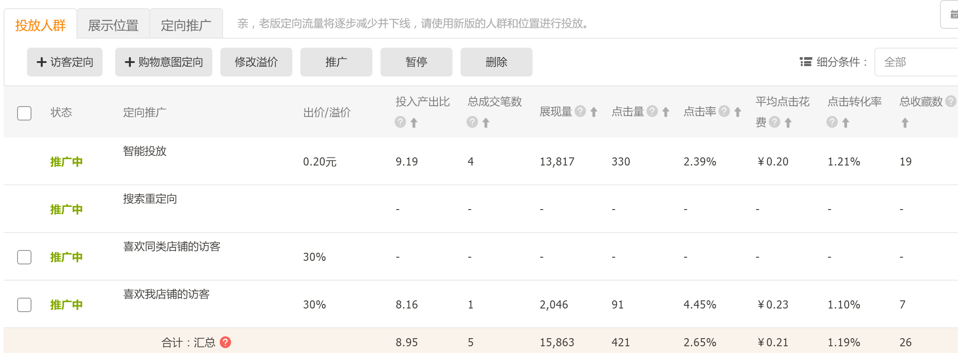
Task: Check the 喜欢我店铺的访客 row checkbox
Action: click(24, 305)
